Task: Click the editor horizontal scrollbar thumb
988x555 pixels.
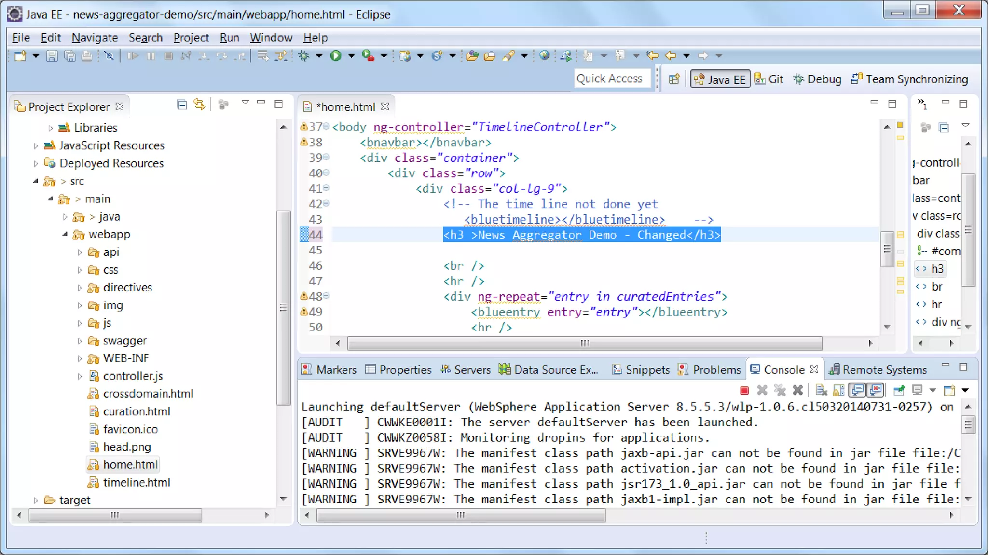Action: click(x=584, y=343)
